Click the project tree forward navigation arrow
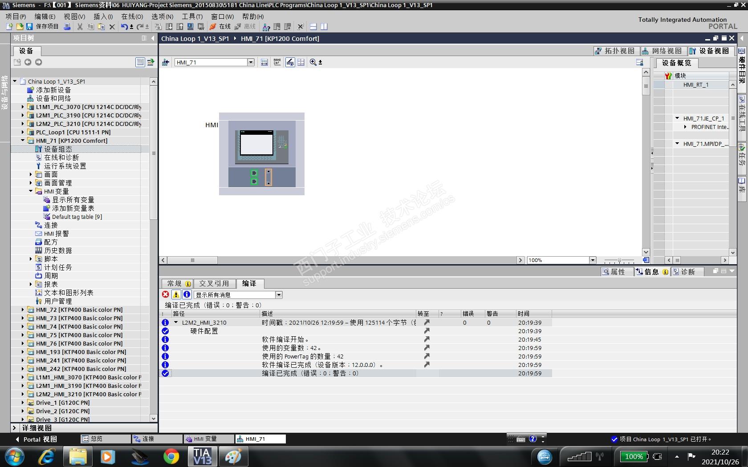 point(38,62)
